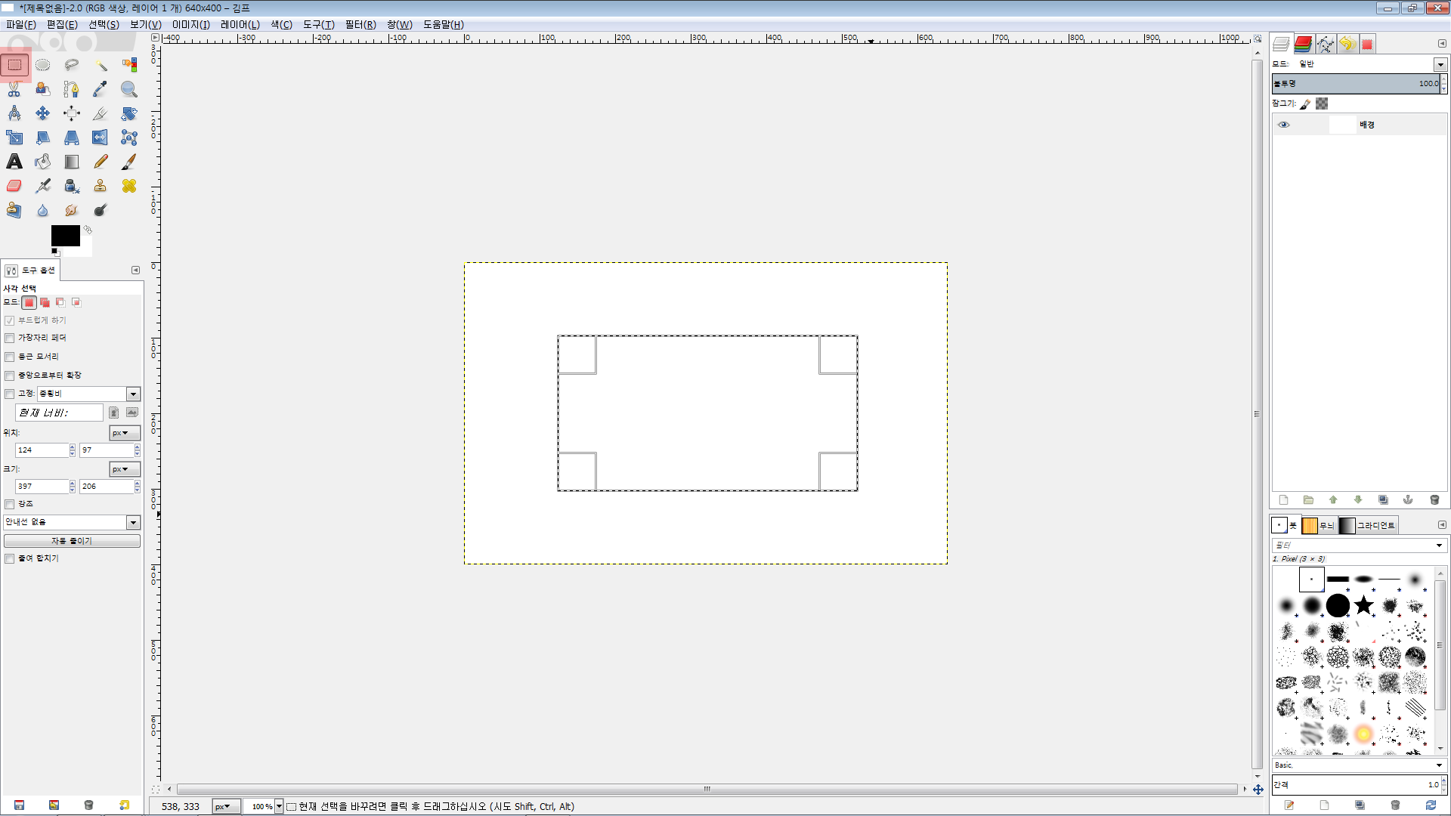Adjust the 간격 brush spacing slider
1451x816 pixels.
(1356, 785)
